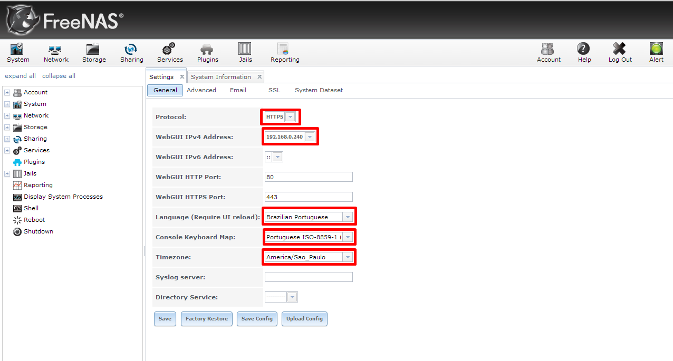The height and width of the screenshot is (361, 673).
Task: Expand the Sharing tree node
Action: (7, 139)
